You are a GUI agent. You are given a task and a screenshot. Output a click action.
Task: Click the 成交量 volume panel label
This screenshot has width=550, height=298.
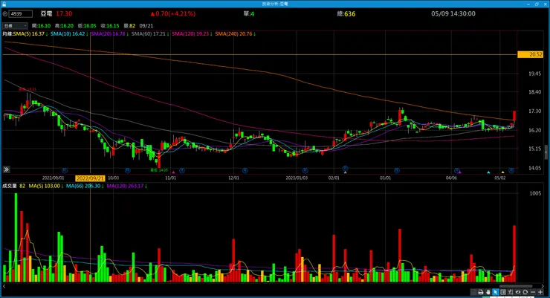pyautogui.click(x=10, y=186)
